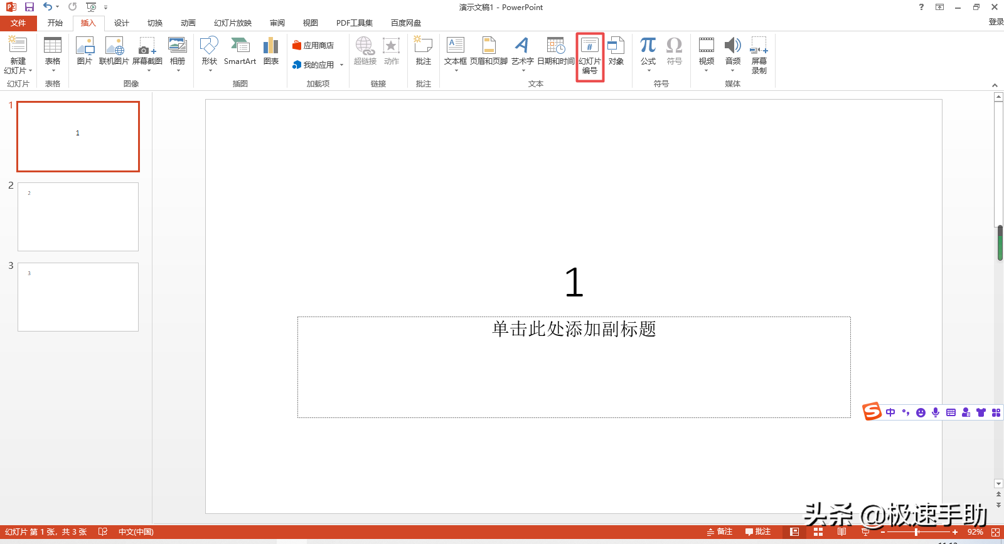The height and width of the screenshot is (544, 1004).
Task: Open the 应用商店 app store
Action: coord(313,45)
